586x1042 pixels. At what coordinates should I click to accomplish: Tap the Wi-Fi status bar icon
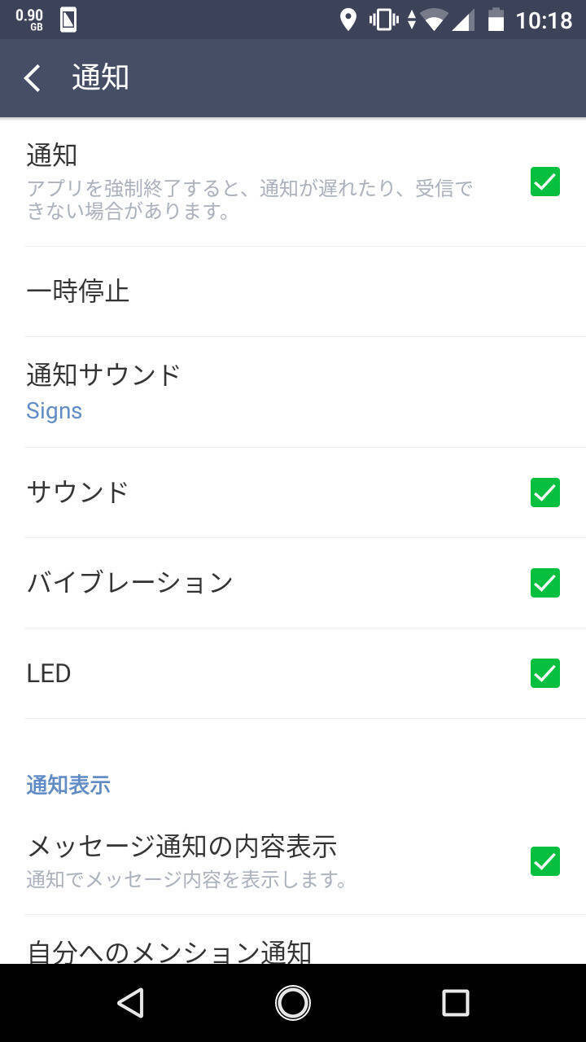point(434,20)
